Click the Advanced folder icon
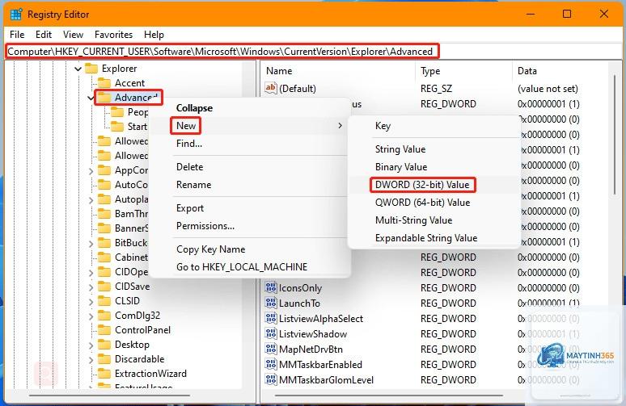This screenshot has width=626, height=406. point(104,98)
